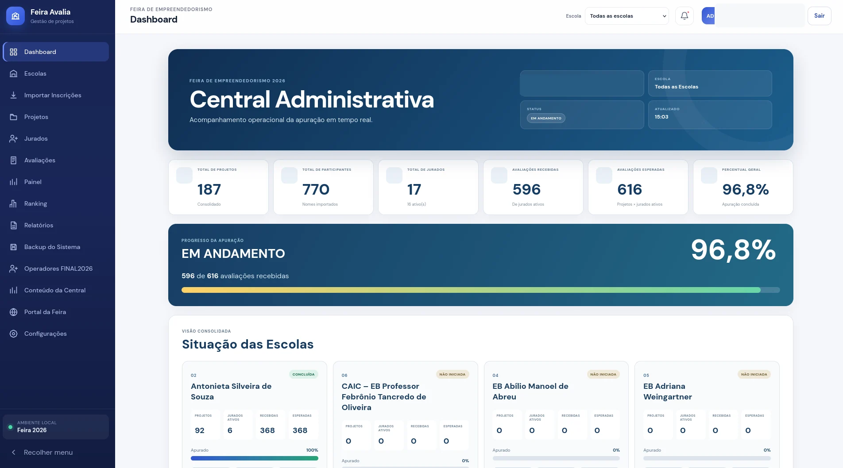Click the Avaliações clipboard icon
Viewport: 843px width, 468px height.
[14, 160]
